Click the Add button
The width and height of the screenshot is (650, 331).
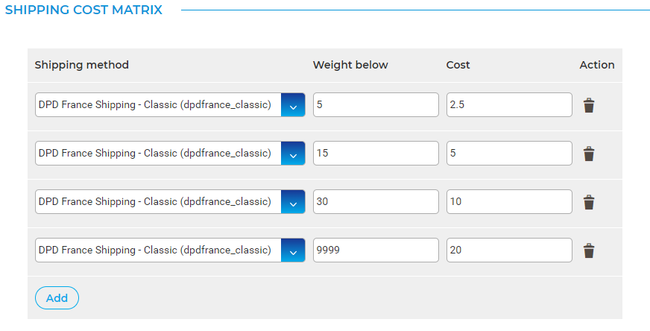coord(57,298)
